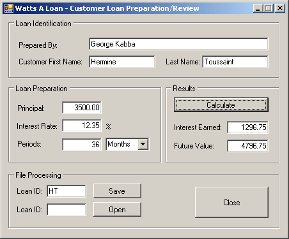Click the Loan Identification group heading
The width and height of the screenshot is (289, 239).
tap(43, 24)
